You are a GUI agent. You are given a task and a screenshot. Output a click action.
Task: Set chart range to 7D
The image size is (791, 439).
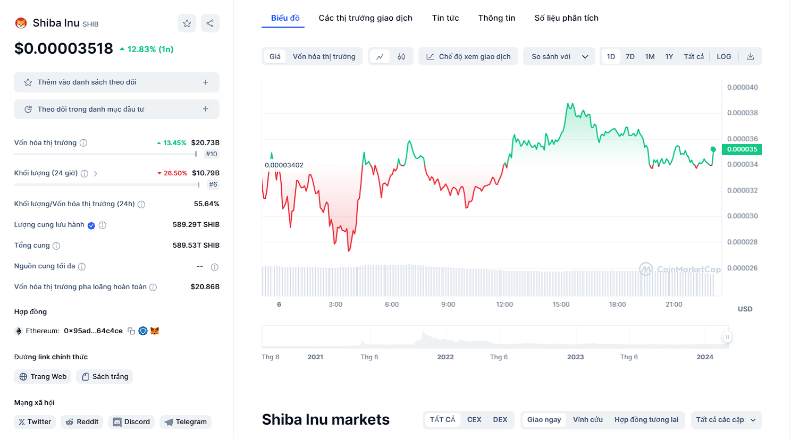tap(630, 56)
